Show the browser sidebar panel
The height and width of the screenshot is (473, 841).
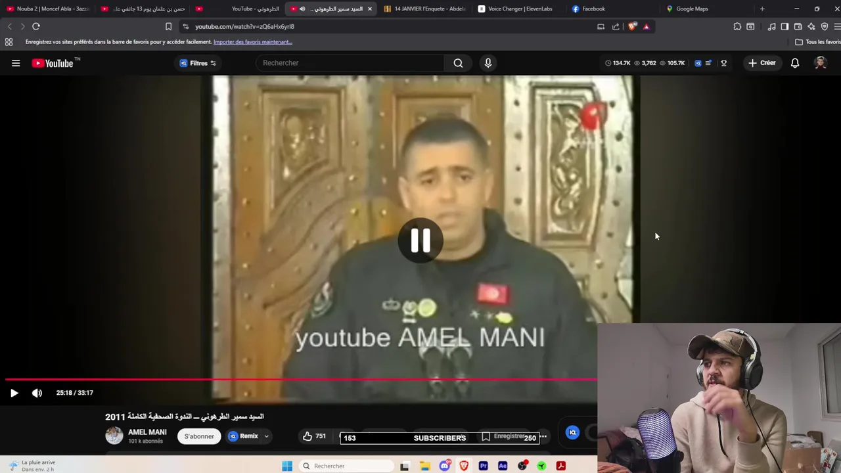click(x=784, y=26)
